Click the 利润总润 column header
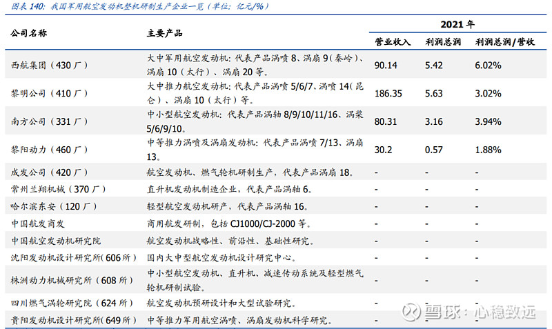This screenshot has width=552, height=329. tap(443, 42)
